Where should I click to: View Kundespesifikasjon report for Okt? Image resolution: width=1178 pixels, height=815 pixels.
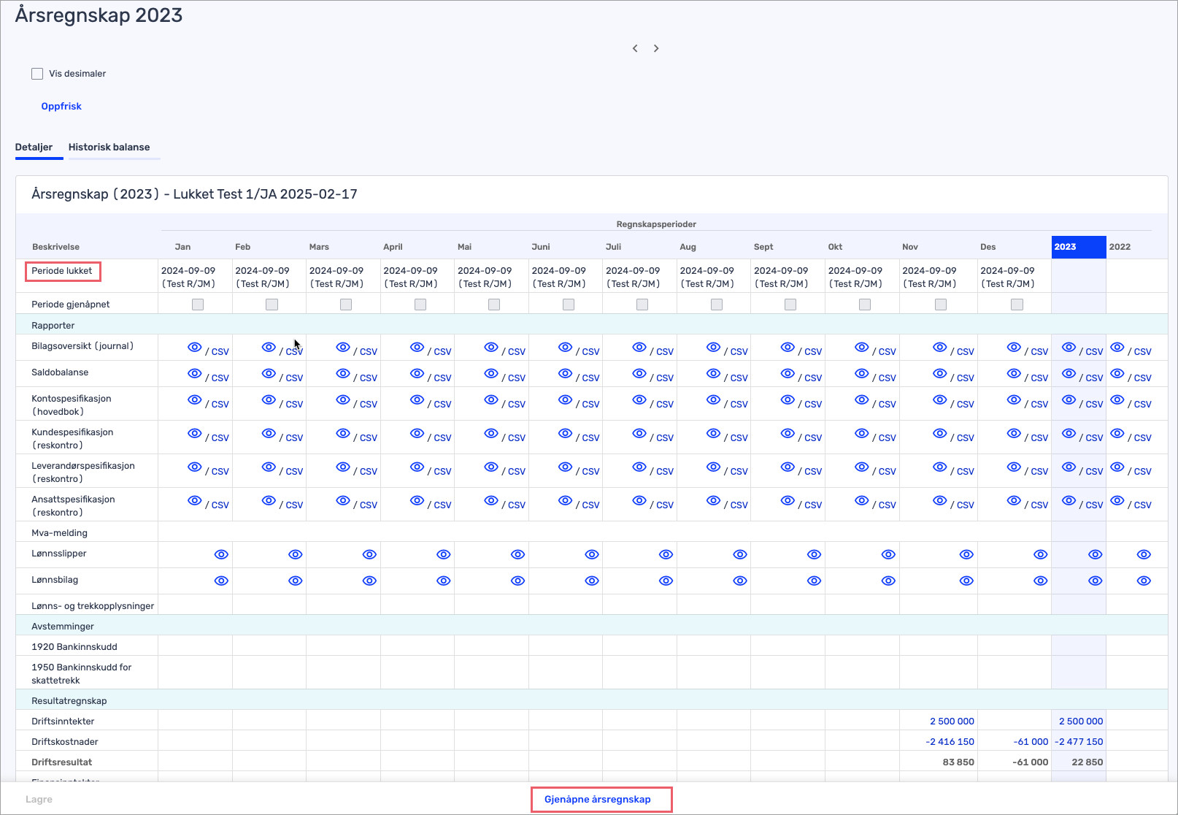coord(862,434)
